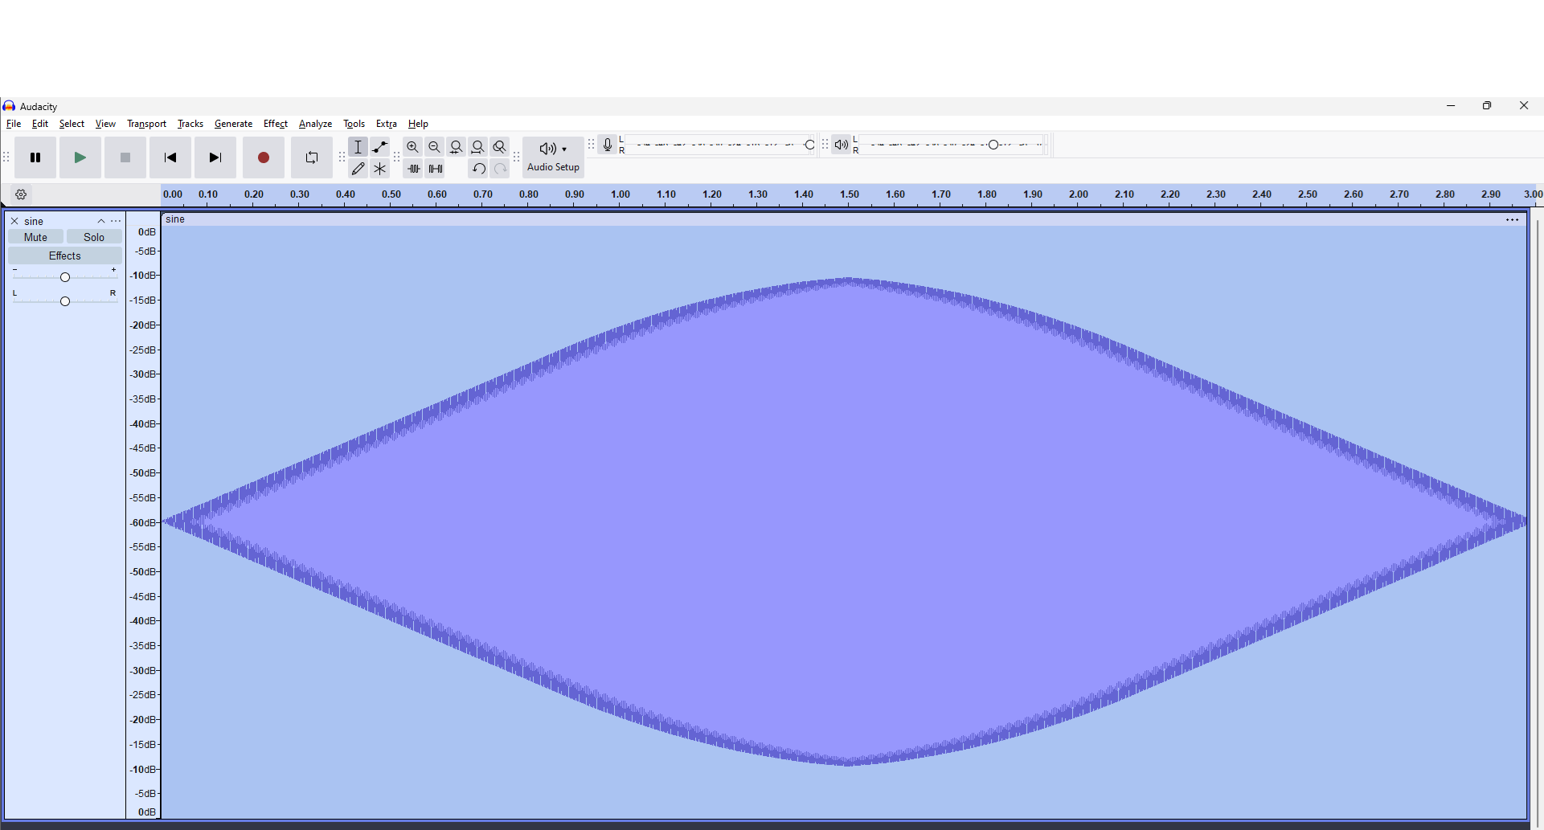Select the Envelope tool
Screen dimensions: 1544x830
pos(379,147)
